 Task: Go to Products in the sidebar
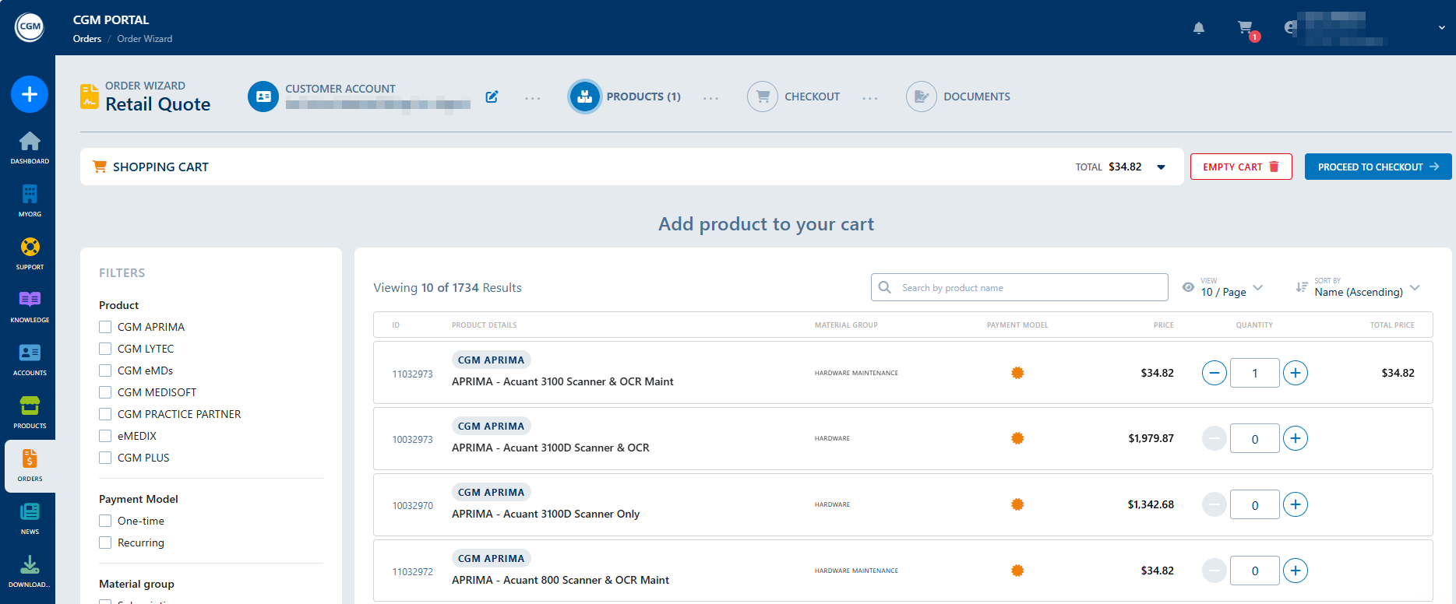30,412
